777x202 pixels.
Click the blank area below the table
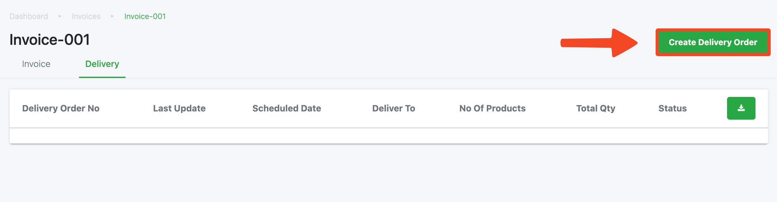tap(388, 174)
